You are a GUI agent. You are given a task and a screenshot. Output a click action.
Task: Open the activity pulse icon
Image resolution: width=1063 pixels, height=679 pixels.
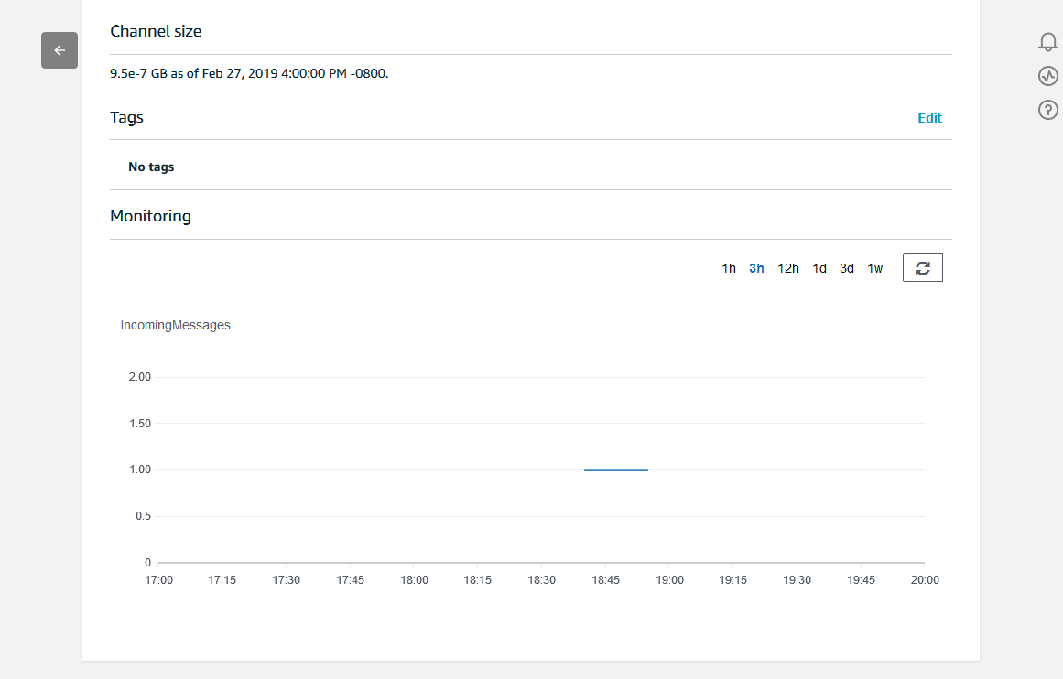click(x=1048, y=76)
